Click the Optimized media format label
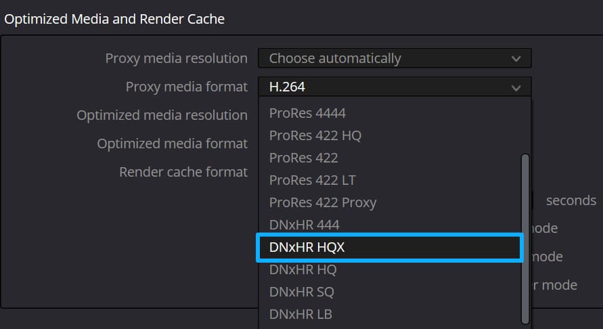This screenshot has width=603, height=329. click(173, 144)
